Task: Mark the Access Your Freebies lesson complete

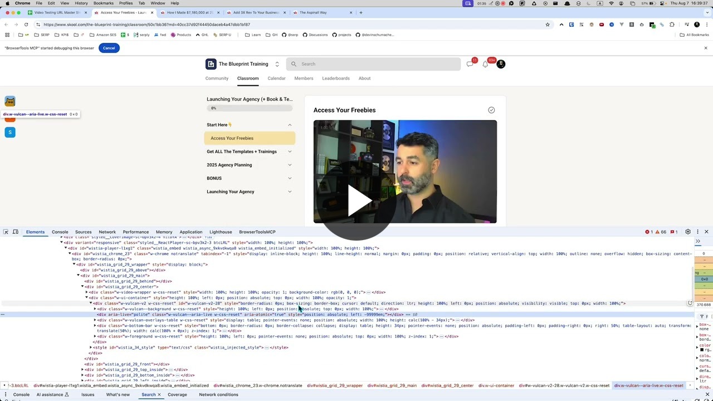Action: point(491,110)
